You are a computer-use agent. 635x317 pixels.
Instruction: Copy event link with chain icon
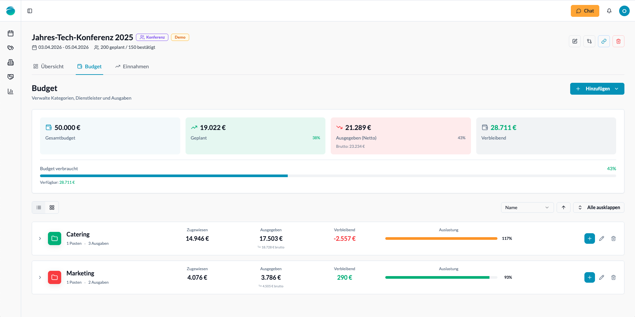[604, 41]
